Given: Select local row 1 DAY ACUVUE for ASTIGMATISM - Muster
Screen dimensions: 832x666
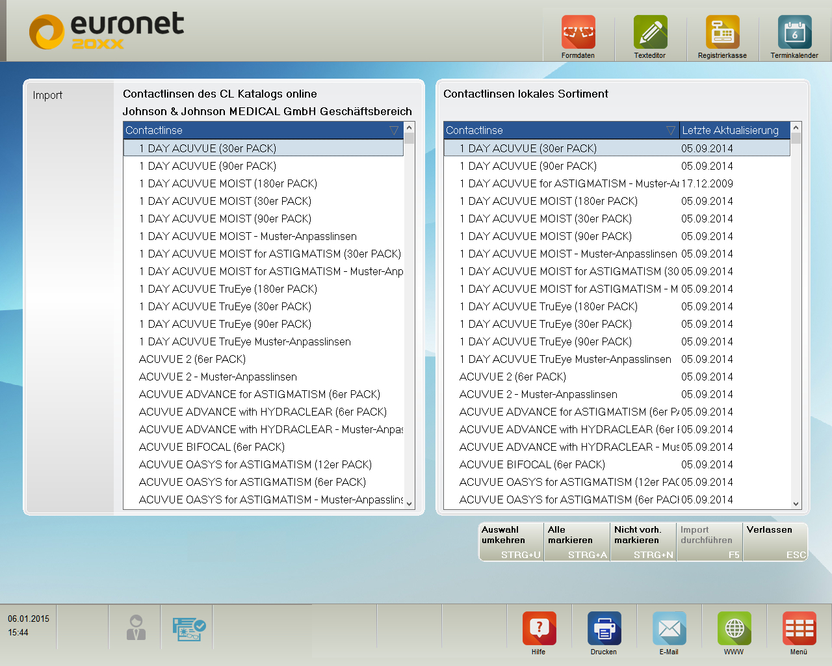Looking at the screenshot, I should pos(617,183).
